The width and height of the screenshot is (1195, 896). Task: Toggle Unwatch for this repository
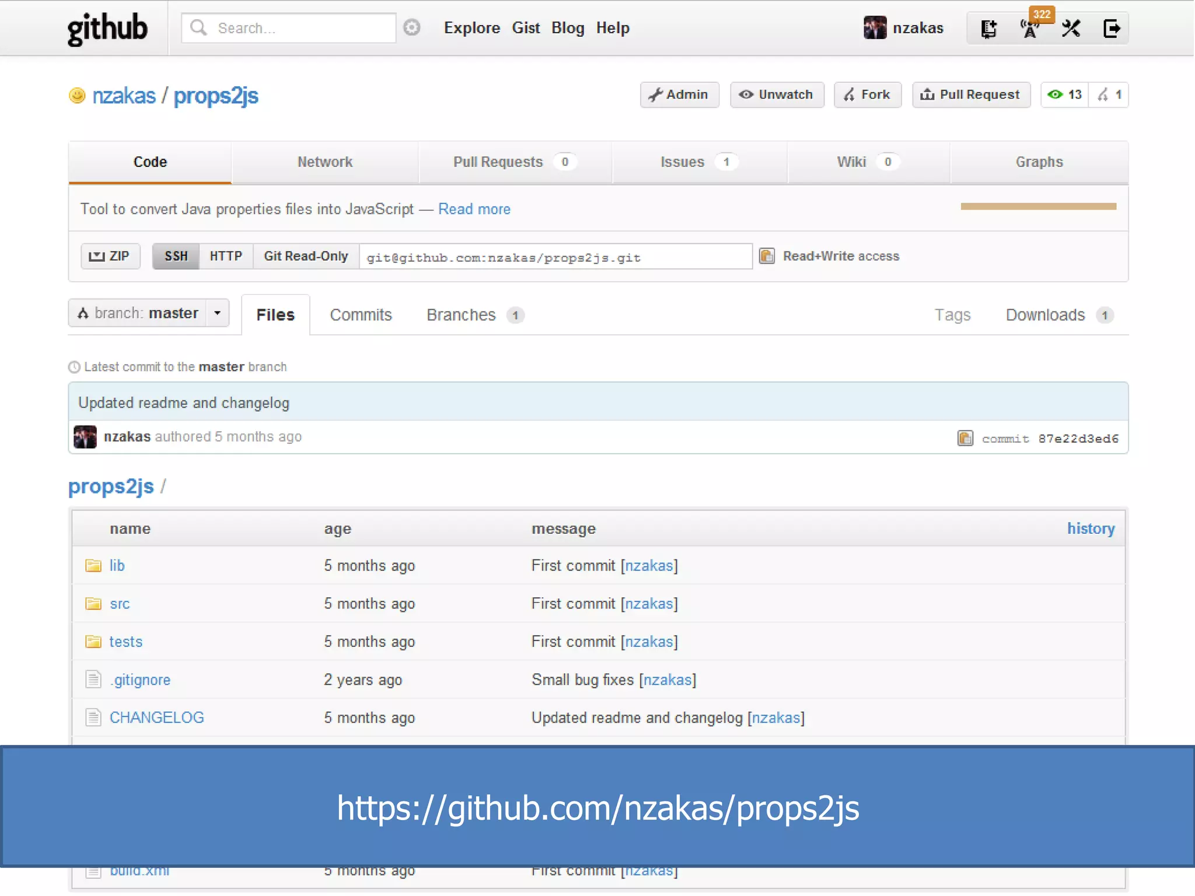(777, 94)
